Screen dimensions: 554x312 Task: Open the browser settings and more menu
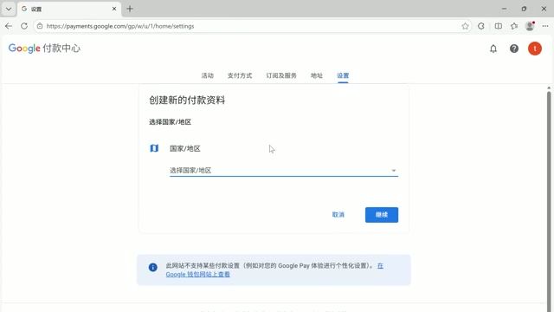click(545, 26)
